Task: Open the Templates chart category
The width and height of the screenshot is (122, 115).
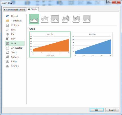Action: (16, 21)
